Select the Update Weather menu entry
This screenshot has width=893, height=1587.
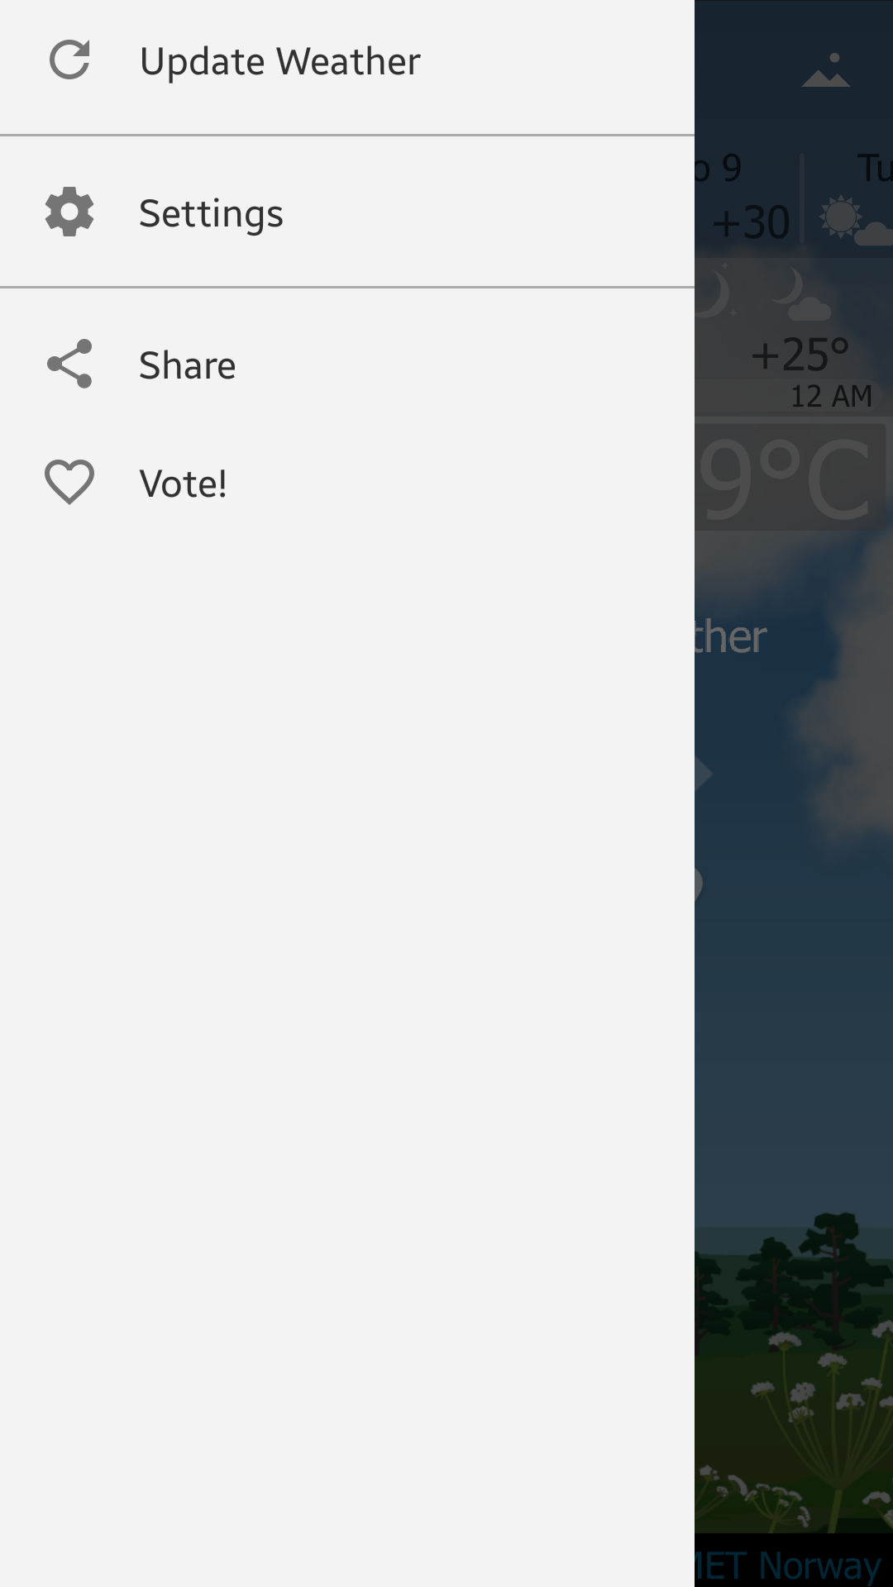tap(347, 61)
